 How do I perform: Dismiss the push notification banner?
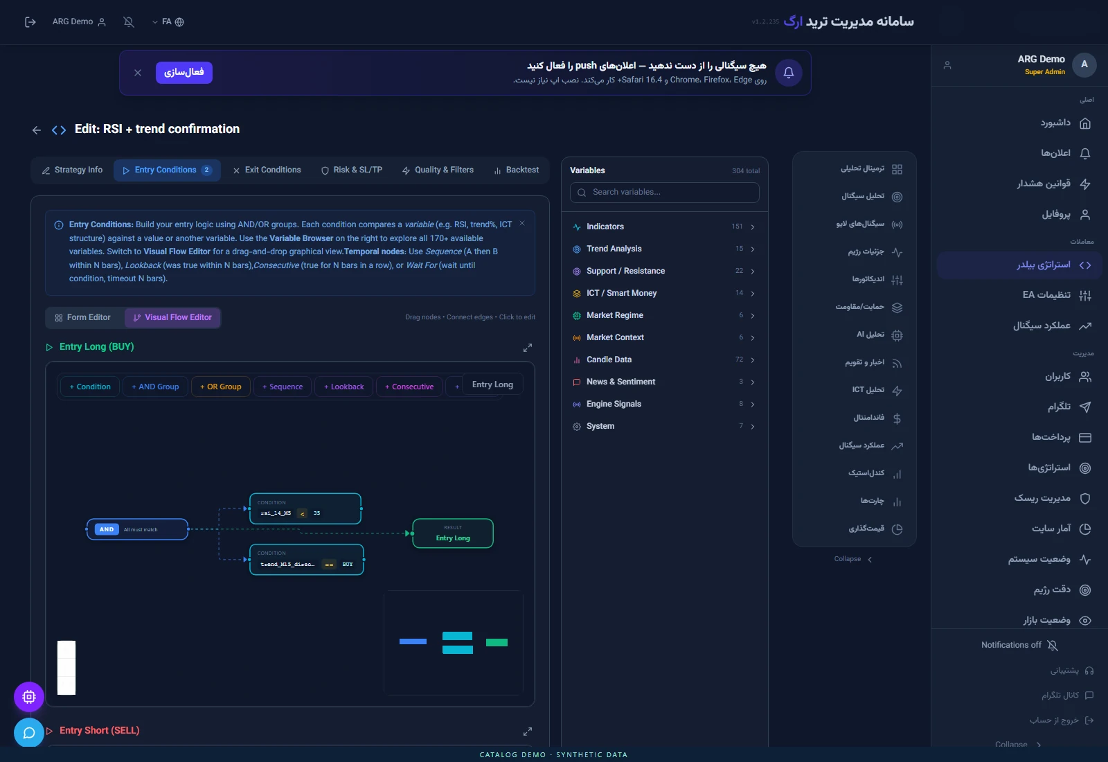coord(138,73)
